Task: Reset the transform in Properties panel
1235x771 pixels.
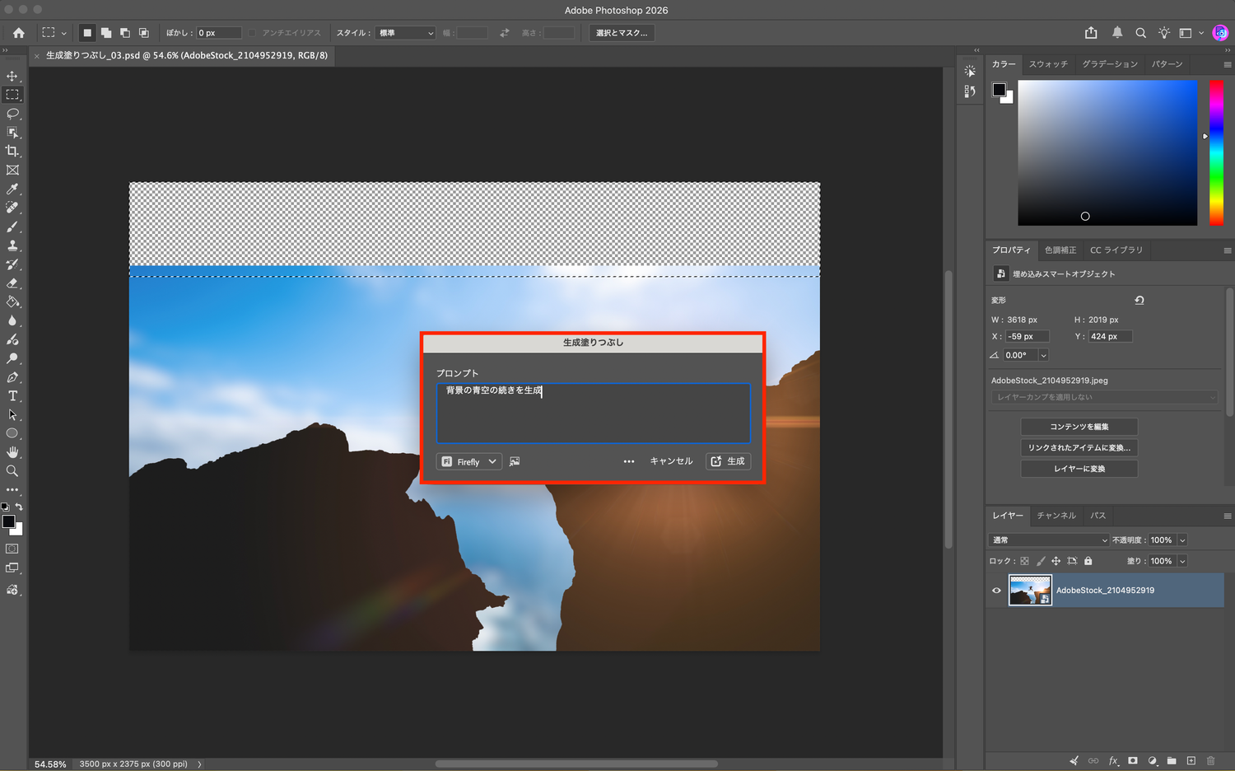Action: (1139, 300)
